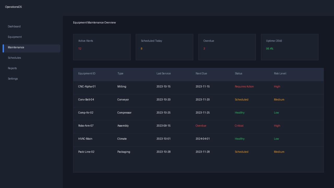Open the Schedules section
Image resolution: width=334 pixels, height=188 pixels.
click(14, 58)
